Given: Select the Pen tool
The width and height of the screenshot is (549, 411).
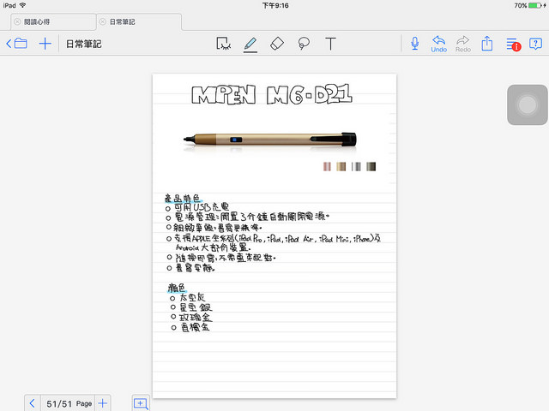Looking at the screenshot, I should click(x=250, y=45).
